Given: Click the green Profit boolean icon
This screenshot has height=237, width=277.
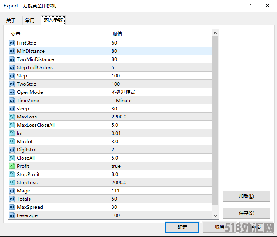Looking at the screenshot, I should click(x=12, y=166).
